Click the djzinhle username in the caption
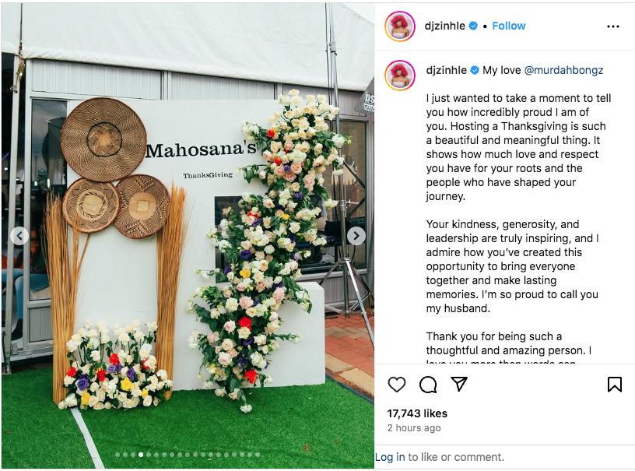 tap(446, 70)
